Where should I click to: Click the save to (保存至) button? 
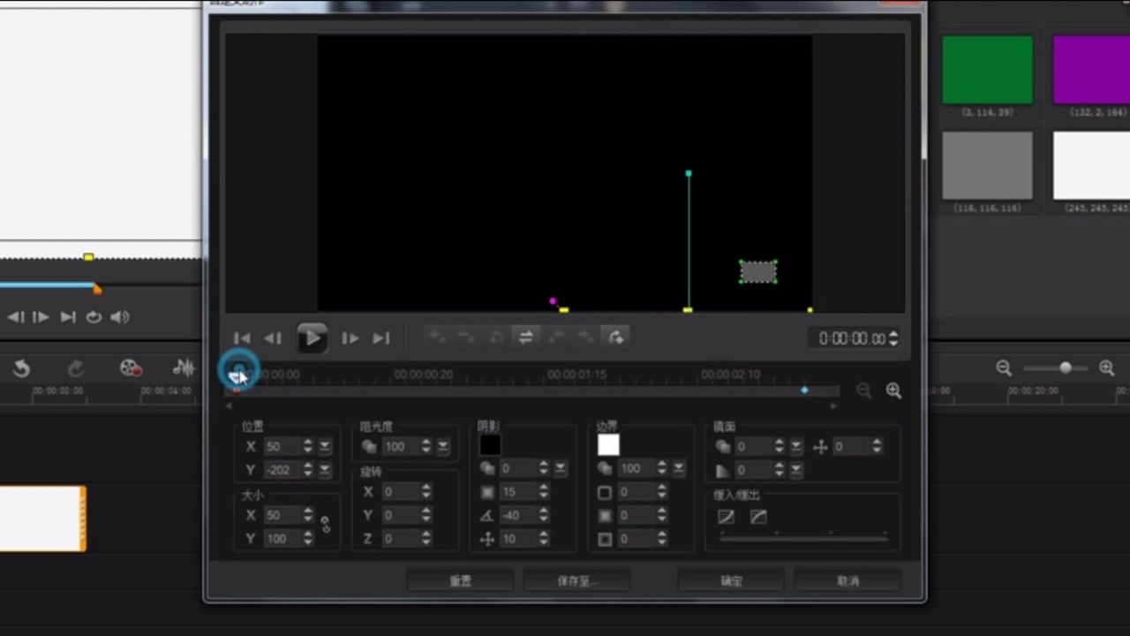[x=576, y=580]
